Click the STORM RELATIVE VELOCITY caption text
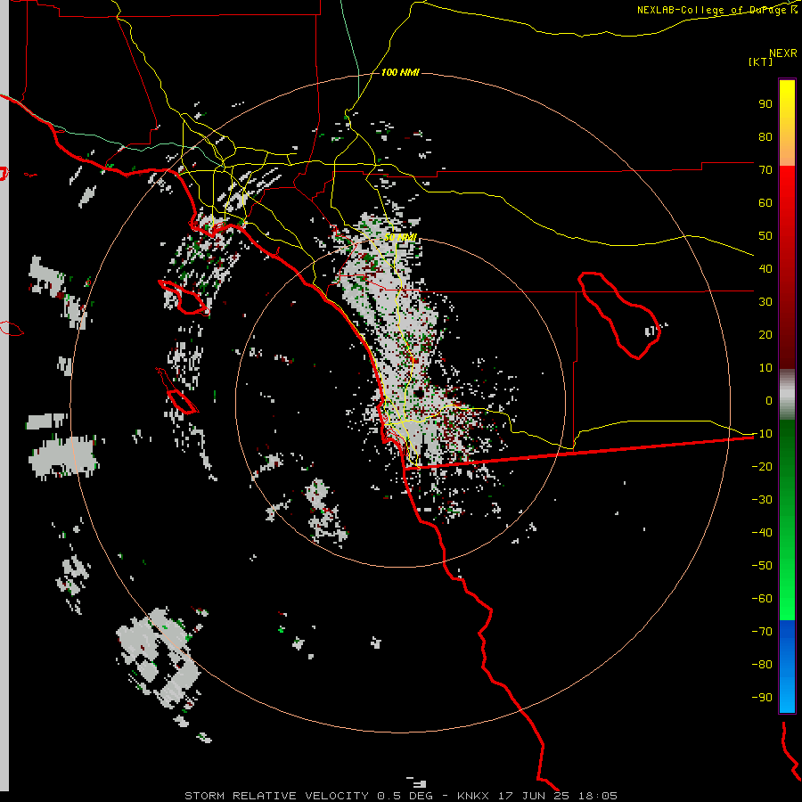This screenshot has height=802, width=802. pos(276,796)
